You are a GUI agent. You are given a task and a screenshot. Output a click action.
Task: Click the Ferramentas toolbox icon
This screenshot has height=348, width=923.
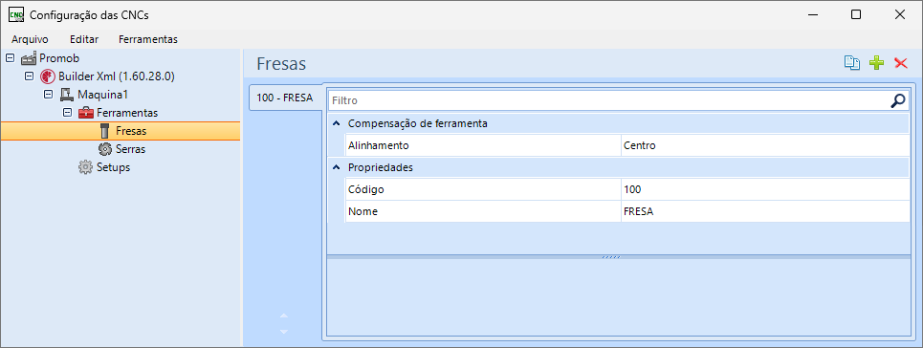click(86, 113)
